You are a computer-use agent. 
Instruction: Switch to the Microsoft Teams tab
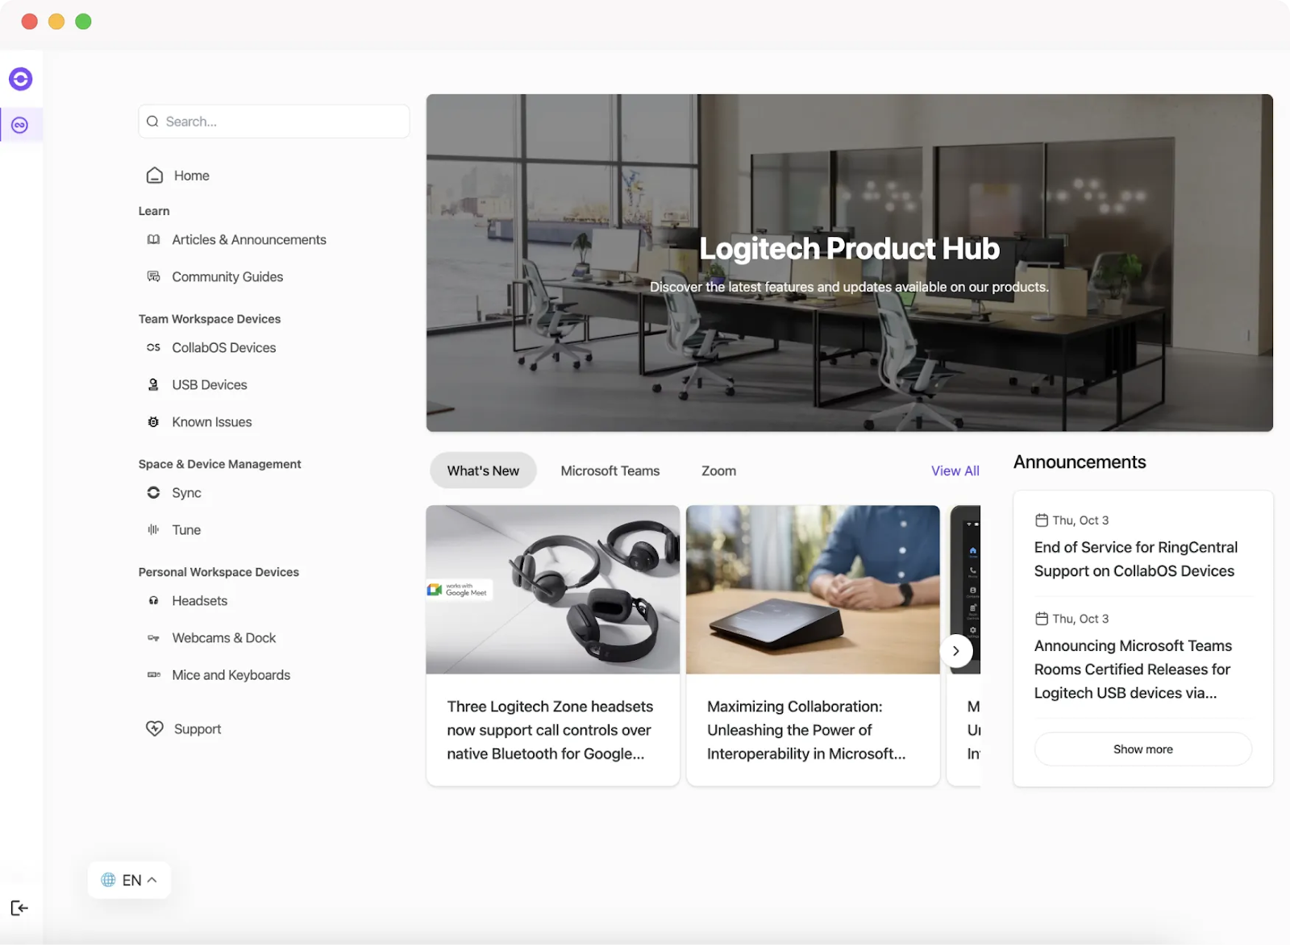click(x=610, y=471)
